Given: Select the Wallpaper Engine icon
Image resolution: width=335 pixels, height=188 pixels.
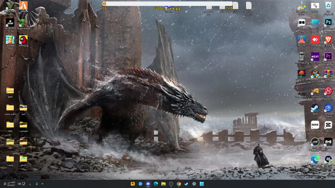Looking at the screenshot, I should (328, 110).
